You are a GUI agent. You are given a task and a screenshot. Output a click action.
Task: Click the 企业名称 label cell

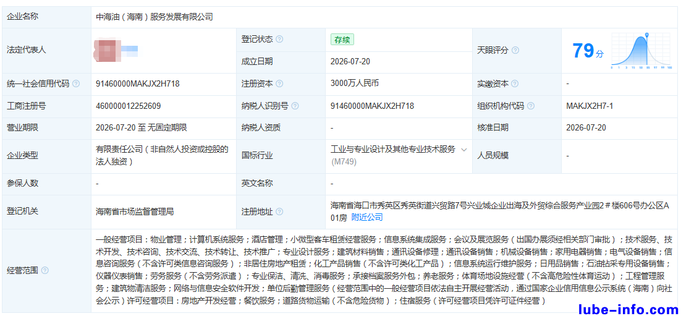tap(46, 17)
